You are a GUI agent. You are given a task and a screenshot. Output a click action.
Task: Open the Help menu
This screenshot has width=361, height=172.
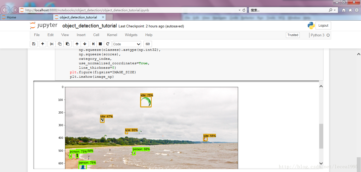pyautogui.click(x=149, y=35)
